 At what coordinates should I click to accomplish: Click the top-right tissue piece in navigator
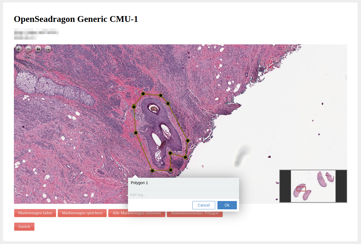(x=330, y=177)
